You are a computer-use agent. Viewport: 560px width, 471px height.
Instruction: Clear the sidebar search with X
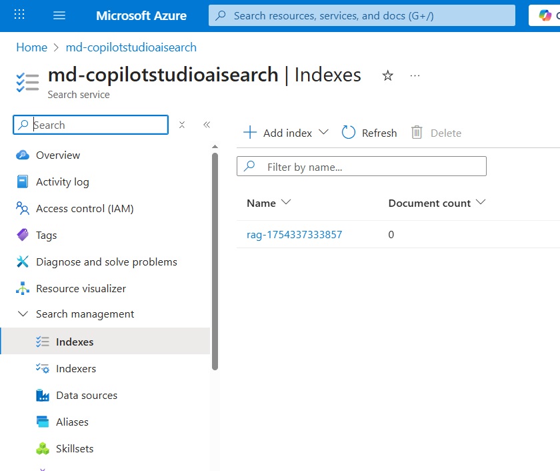[x=182, y=125]
